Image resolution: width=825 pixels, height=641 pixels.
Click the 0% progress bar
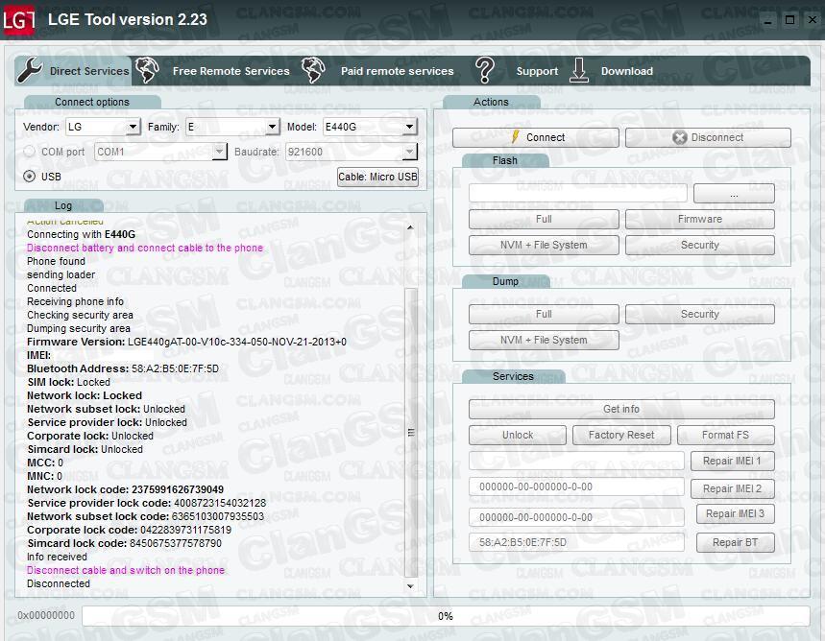coord(446,616)
